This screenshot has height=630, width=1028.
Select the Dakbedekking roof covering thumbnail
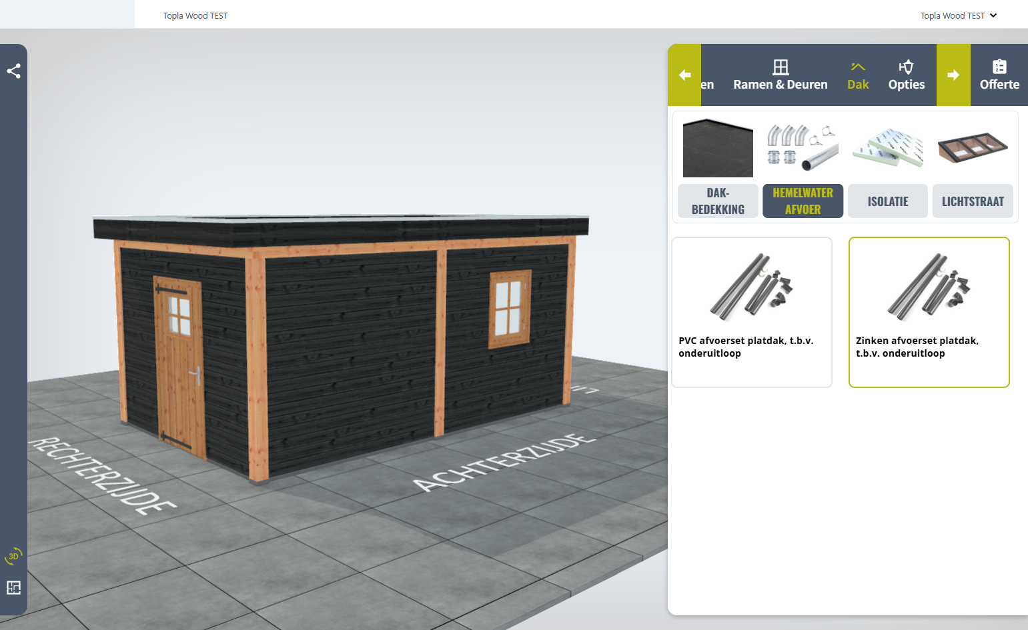(718, 148)
